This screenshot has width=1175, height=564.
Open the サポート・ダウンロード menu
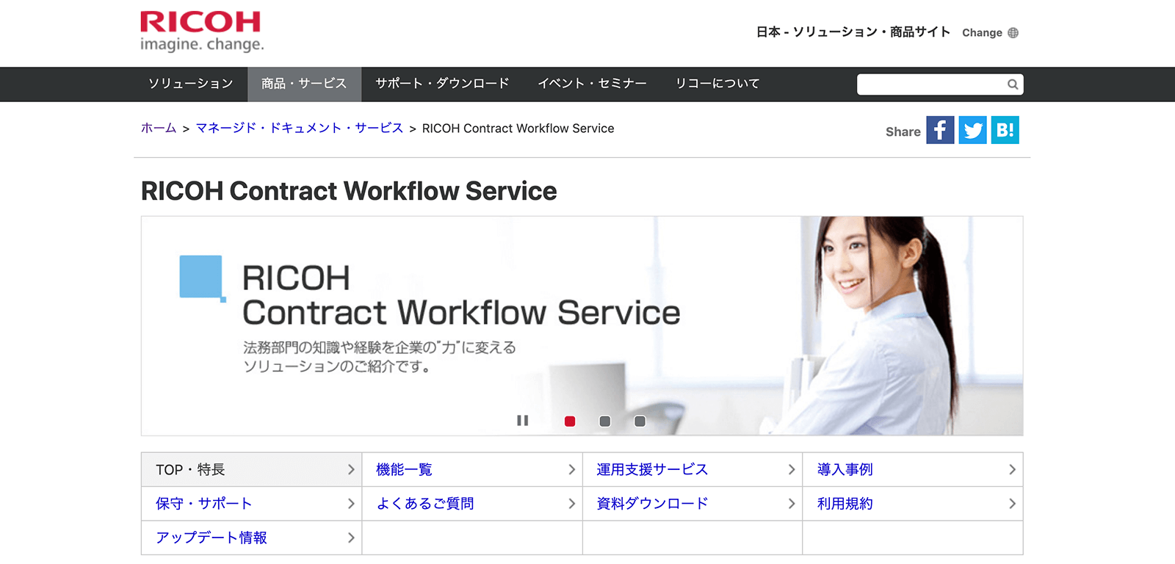(442, 84)
